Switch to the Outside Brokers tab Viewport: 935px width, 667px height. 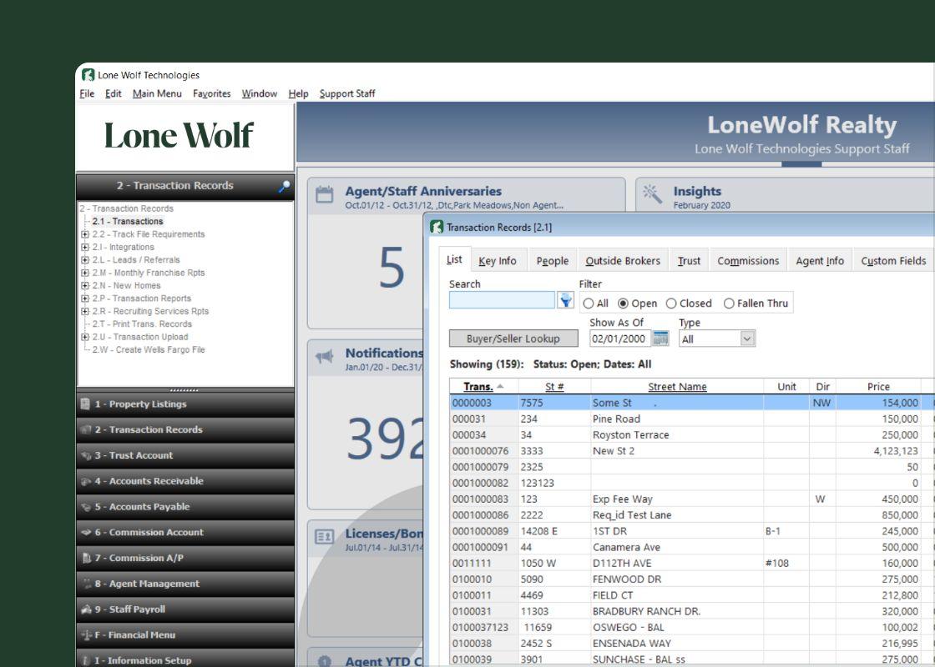click(623, 261)
